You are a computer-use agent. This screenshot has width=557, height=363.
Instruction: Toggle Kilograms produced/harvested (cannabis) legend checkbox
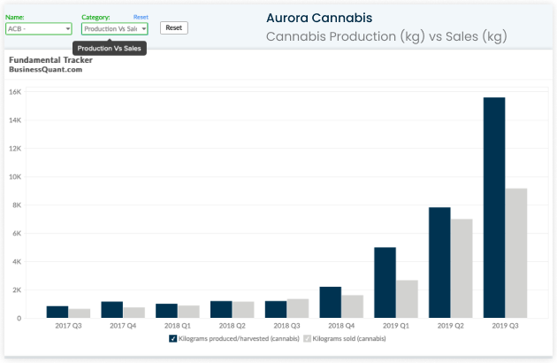coord(172,338)
